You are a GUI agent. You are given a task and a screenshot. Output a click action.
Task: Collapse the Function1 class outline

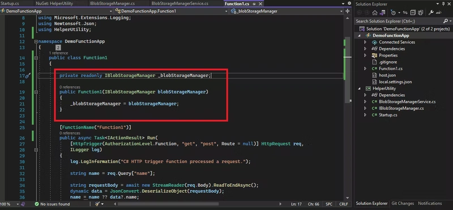[x=36, y=58]
